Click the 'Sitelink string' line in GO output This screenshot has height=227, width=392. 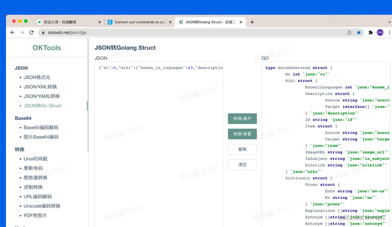pyautogui.click(x=346, y=165)
